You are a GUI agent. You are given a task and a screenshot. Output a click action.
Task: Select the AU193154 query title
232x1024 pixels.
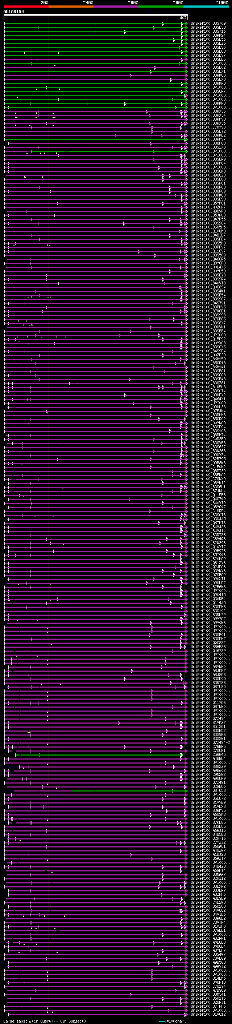tap(13, 12)
